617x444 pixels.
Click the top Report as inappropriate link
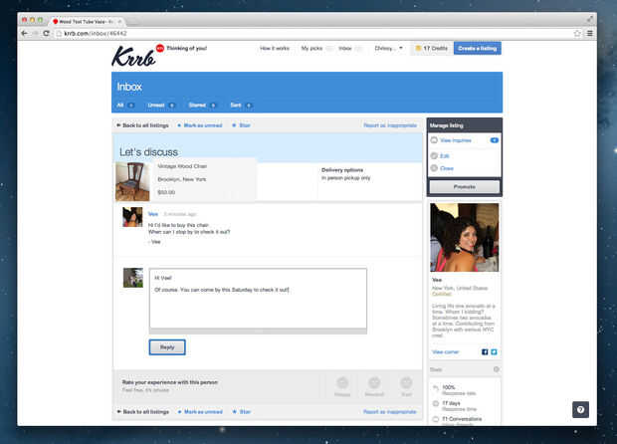pyautogui.click(x=390, y=125)
